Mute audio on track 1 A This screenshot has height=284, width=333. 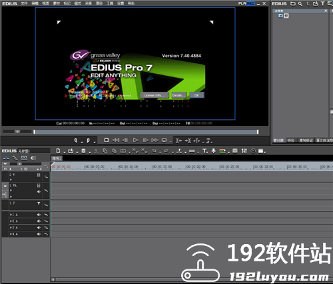[39, 215]
